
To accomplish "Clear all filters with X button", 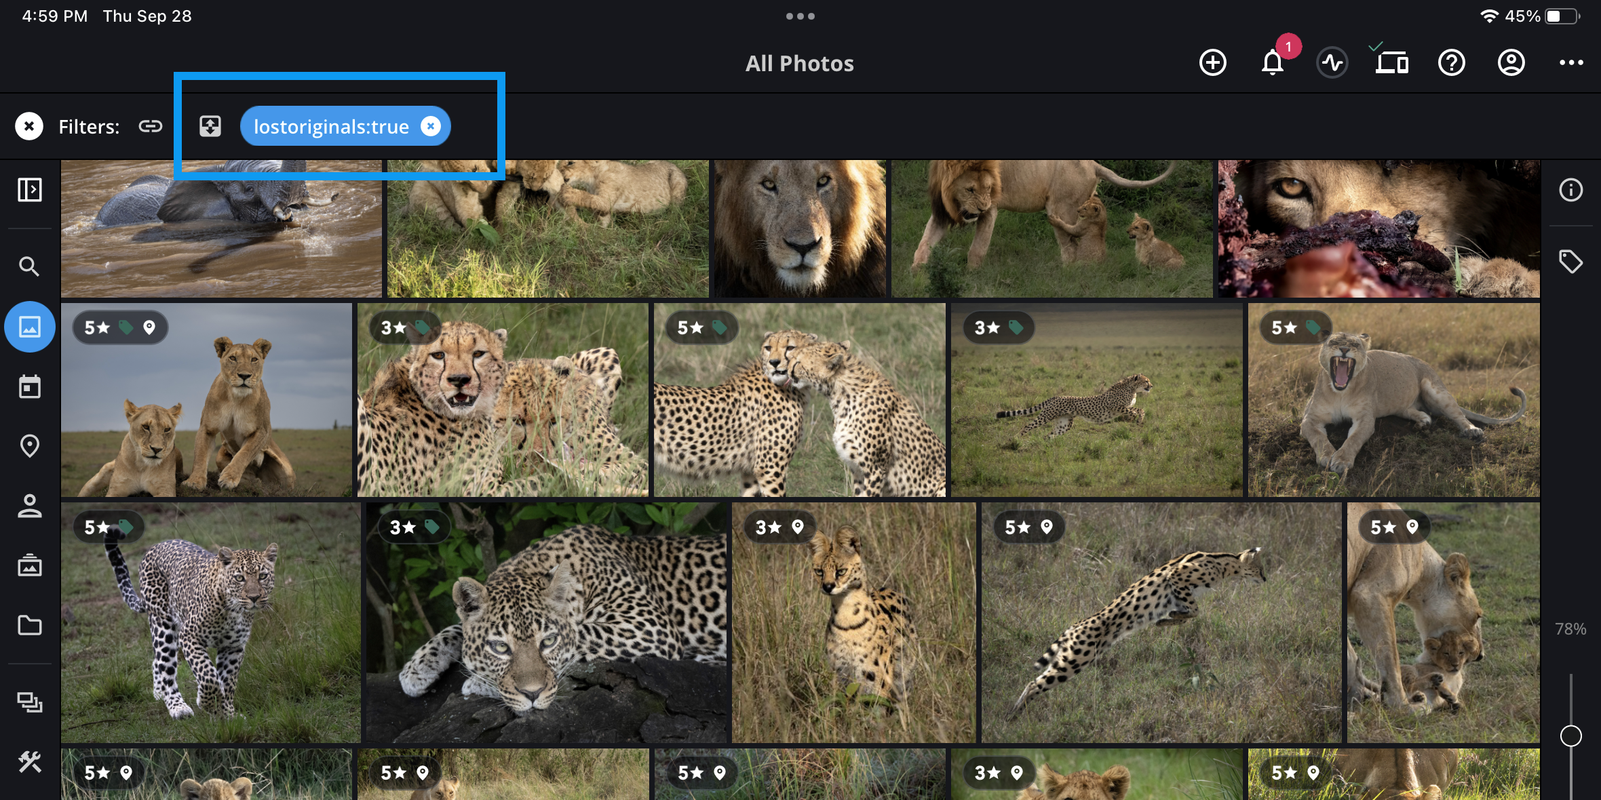I will point(29,126).
